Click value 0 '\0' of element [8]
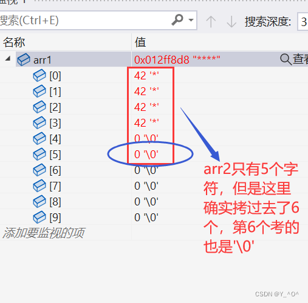Screen dimensions: 308x303 pos(146,202)
